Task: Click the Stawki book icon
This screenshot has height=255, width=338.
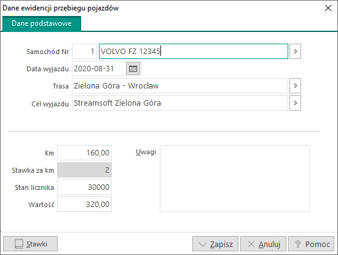Action: click(19, 244)
